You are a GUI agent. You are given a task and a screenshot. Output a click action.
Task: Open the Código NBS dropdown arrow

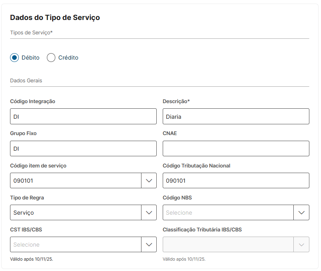pyautogui.click(x=301, y=213)
